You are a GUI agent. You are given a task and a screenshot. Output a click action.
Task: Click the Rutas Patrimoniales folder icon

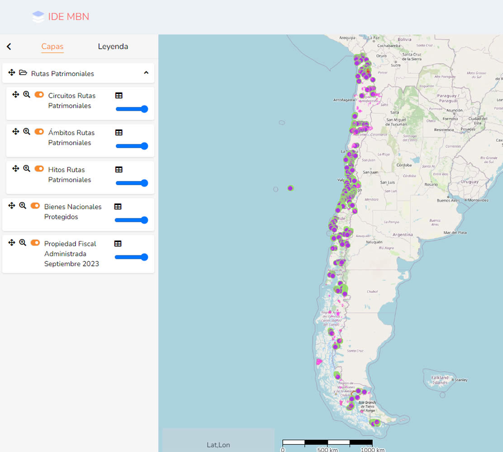tap(23, 73)
